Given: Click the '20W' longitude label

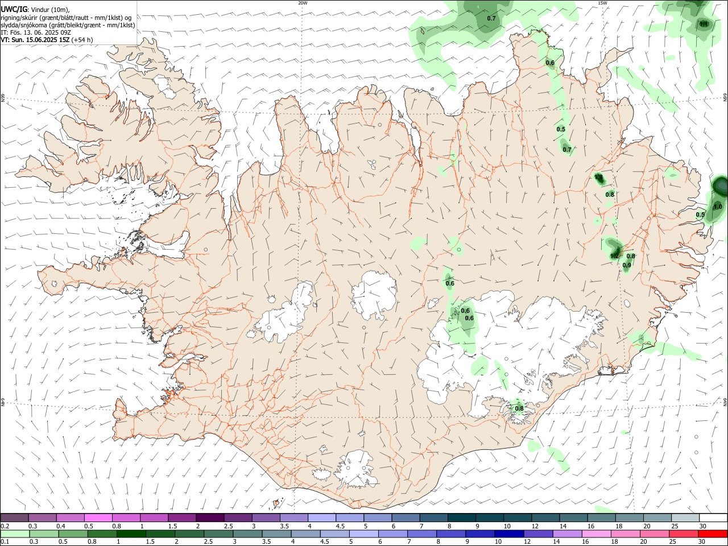Looking at the screenshot, I should [x=303, y=3].
